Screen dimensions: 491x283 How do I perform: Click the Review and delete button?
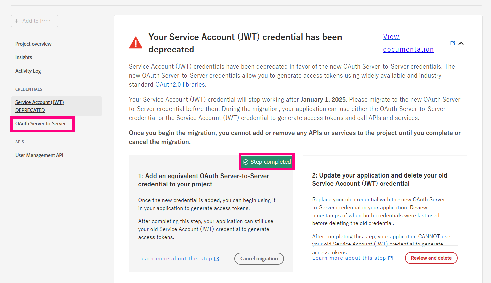point(431,258)
